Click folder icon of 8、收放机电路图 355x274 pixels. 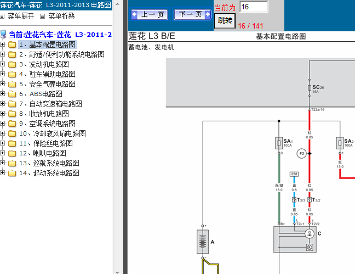tap(12, 114)
